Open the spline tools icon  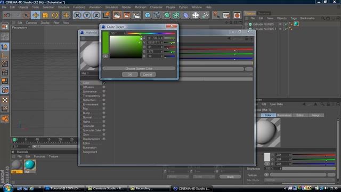tap(157, 15)
